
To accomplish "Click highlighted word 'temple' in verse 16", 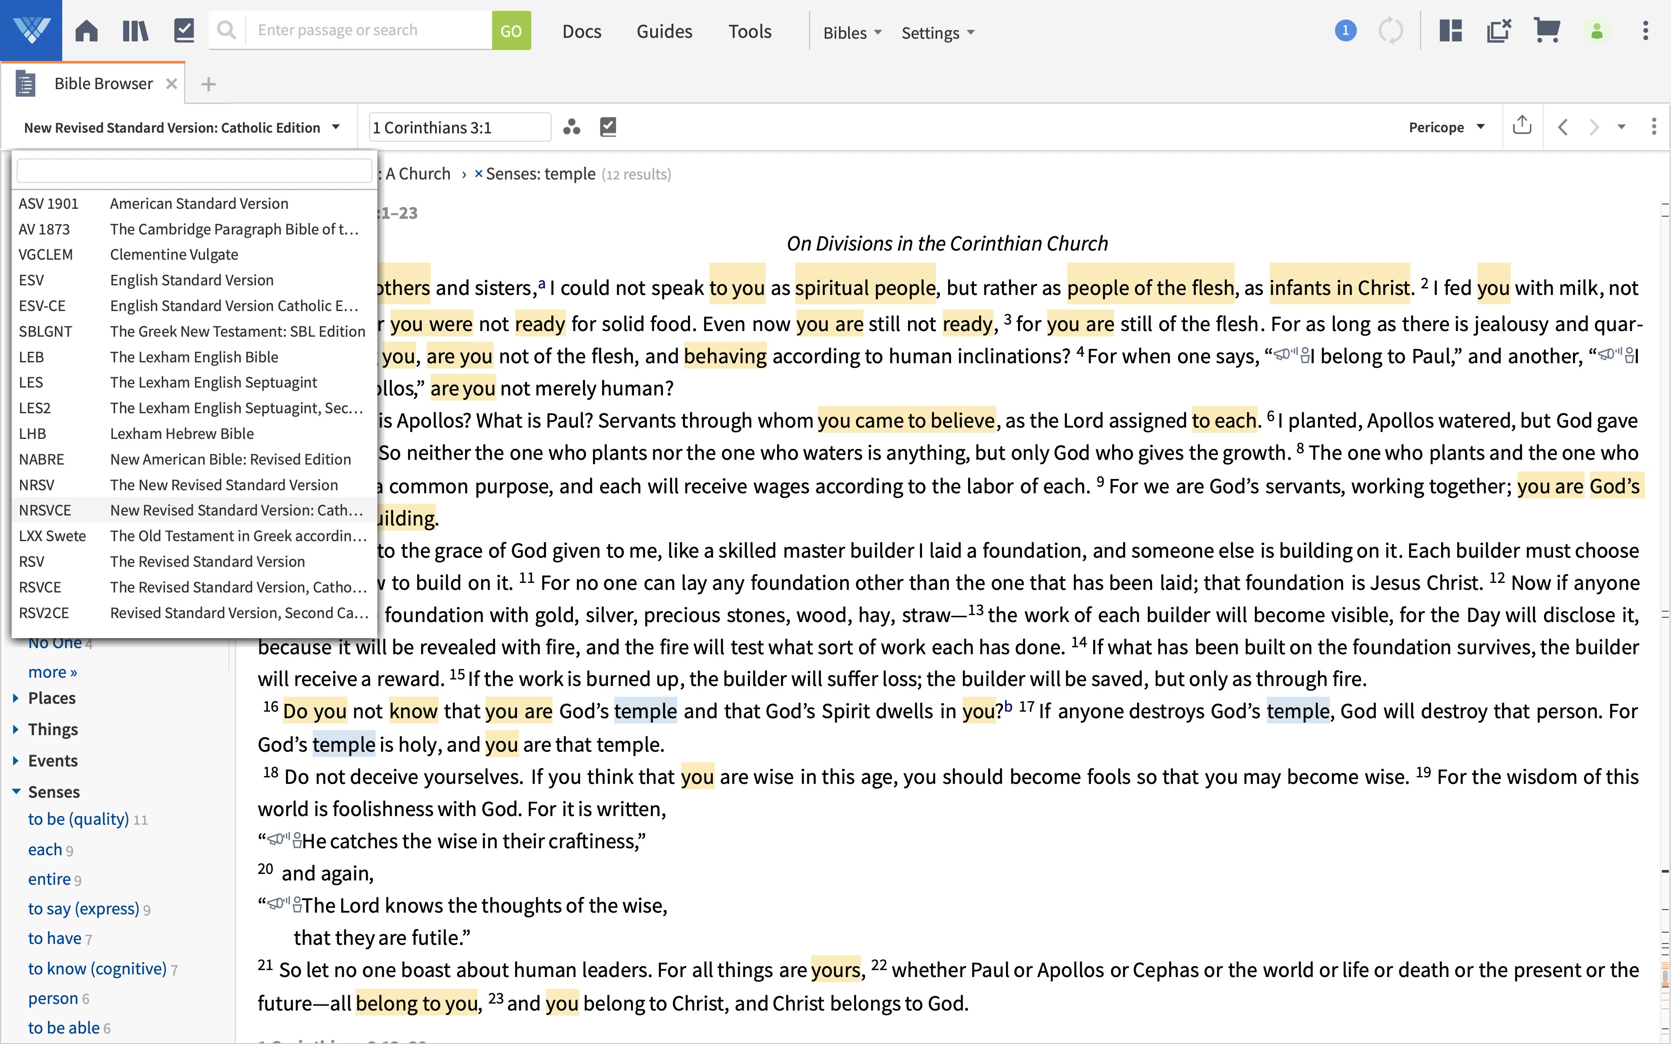I will pyautogui.click(x=645, y=711).
